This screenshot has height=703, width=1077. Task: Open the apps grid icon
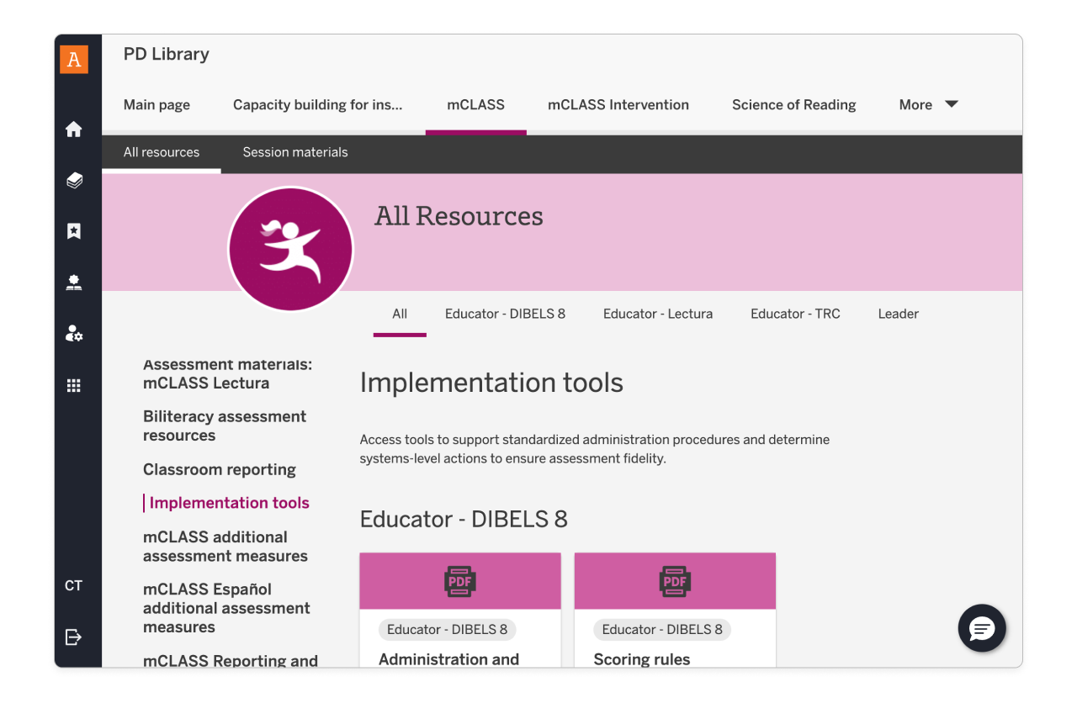click(x=74, y=385)
